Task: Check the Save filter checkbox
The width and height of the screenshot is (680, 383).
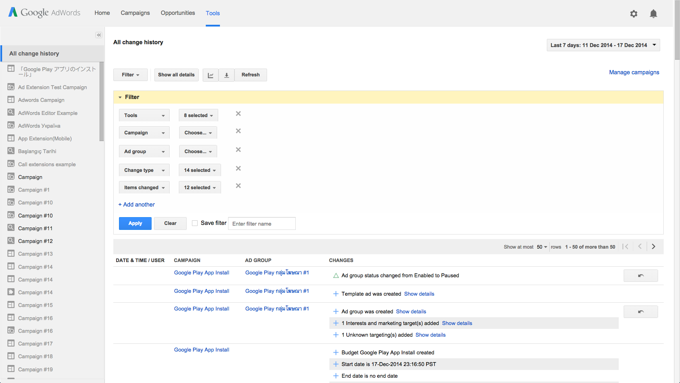Action: (195, 223)
